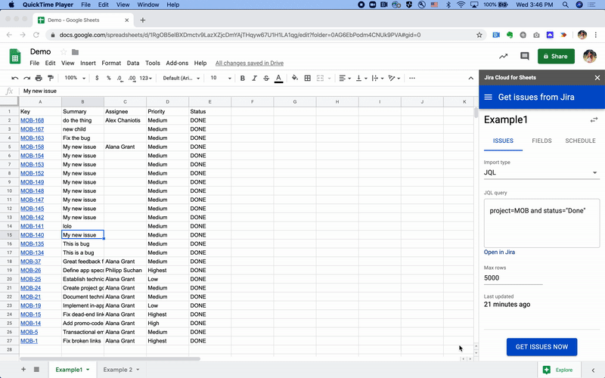Image resolution: width=605 pixels, height=378 pixels.
Task: Open the font size 10 dropdown
Action: pyautogui.click(x=221, y=78)
